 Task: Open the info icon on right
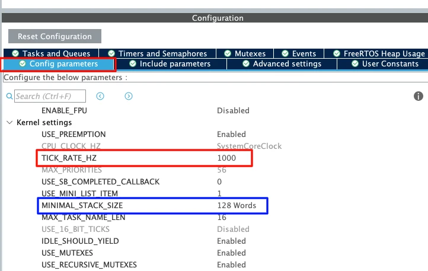coord(418,96)
